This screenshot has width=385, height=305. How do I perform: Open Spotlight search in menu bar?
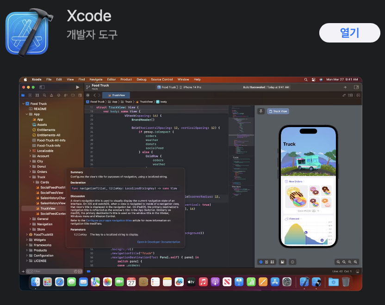[306, 79]
